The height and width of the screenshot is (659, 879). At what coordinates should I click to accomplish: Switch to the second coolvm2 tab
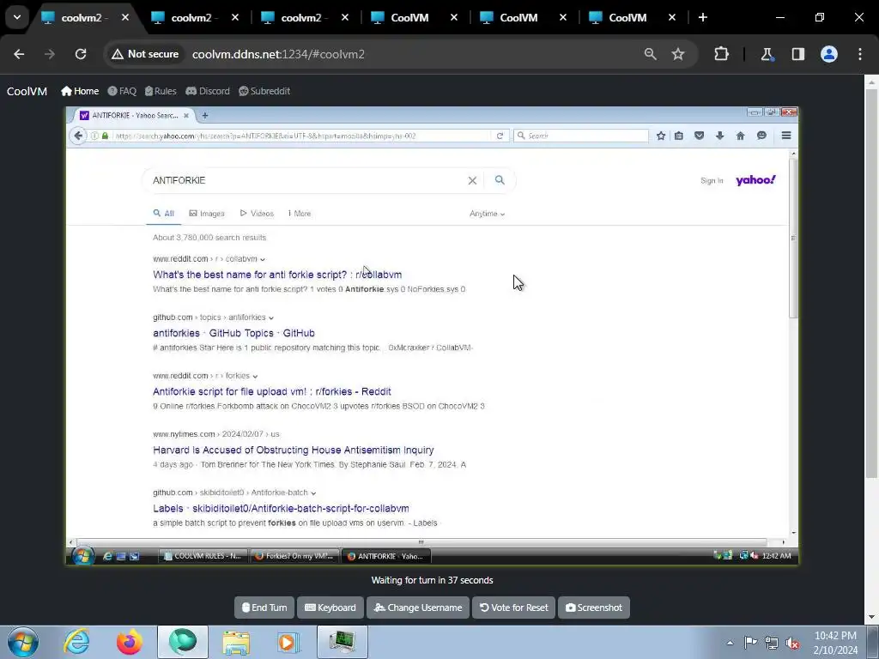(x=191, y=18)
